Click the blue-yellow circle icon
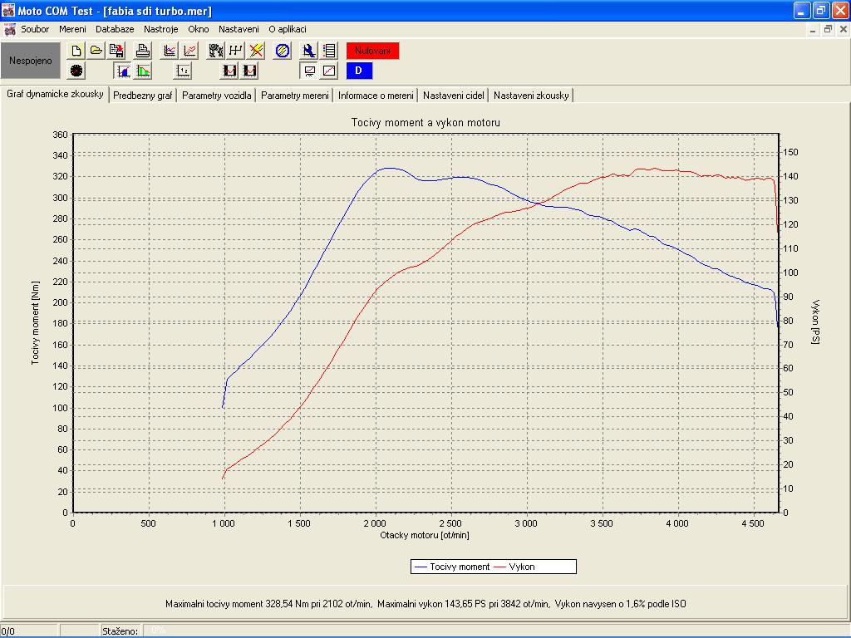The height and width of the screenshot is (638, 851). (283, 51)
